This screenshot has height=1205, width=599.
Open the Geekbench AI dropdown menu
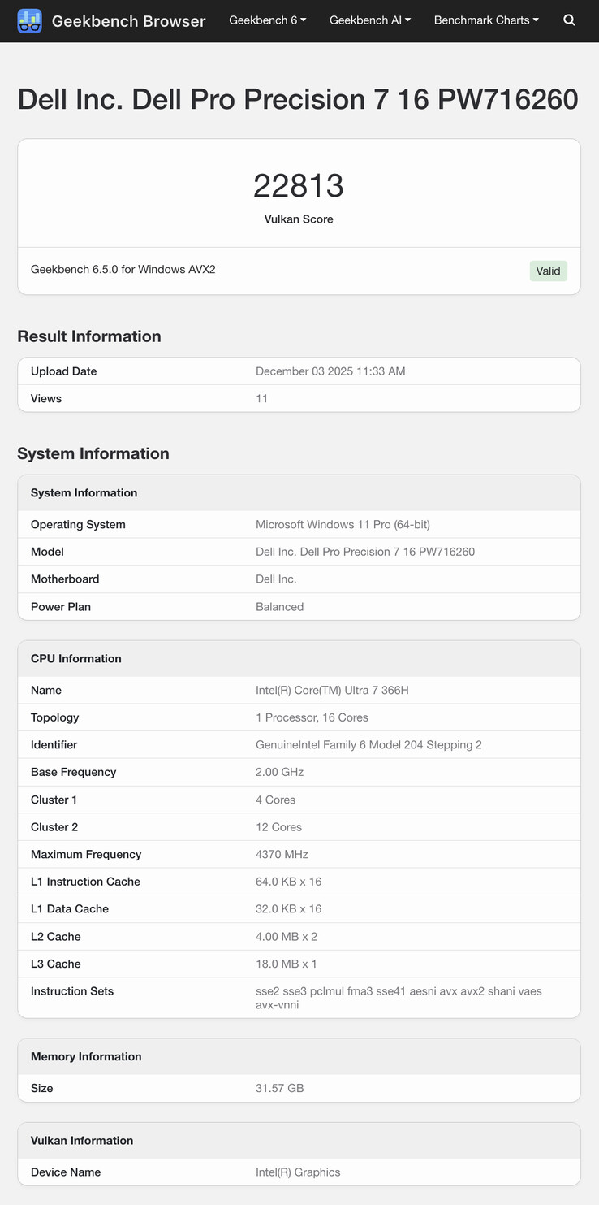(369, 20)
